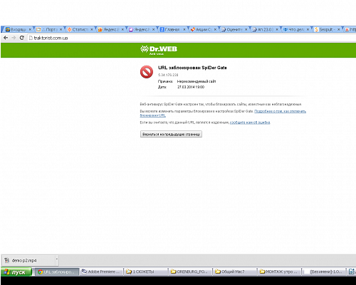This screenshot has width=356, height=285.
Task: Click the browser forward arrow
Action: [14, 38]
